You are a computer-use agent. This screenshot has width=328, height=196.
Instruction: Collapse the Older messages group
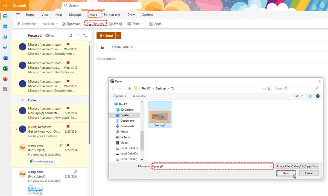23,100
